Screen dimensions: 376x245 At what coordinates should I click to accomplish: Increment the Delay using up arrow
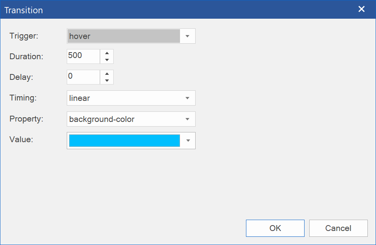(107, 74)
